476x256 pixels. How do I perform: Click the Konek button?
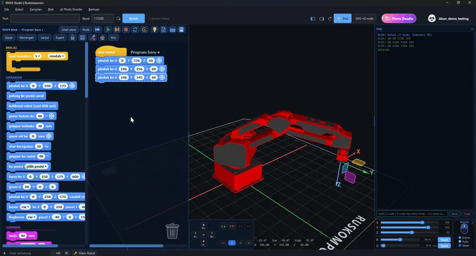point(133,18)
